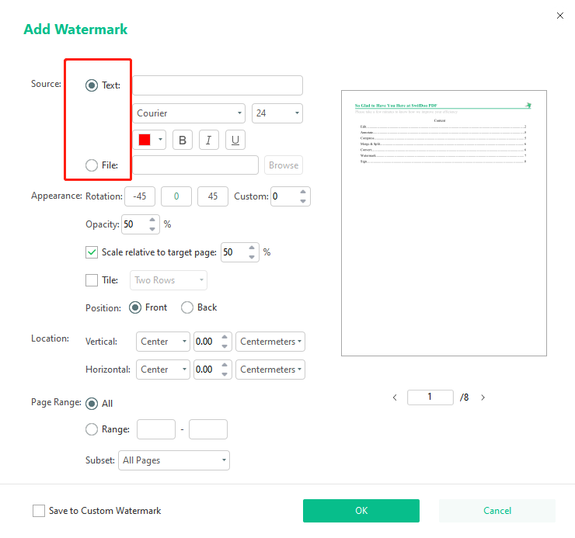The width and height of the screenshot is (575, 538).
Task: Decrease the Custom rotation value
Action: click(x=303, y=201)
